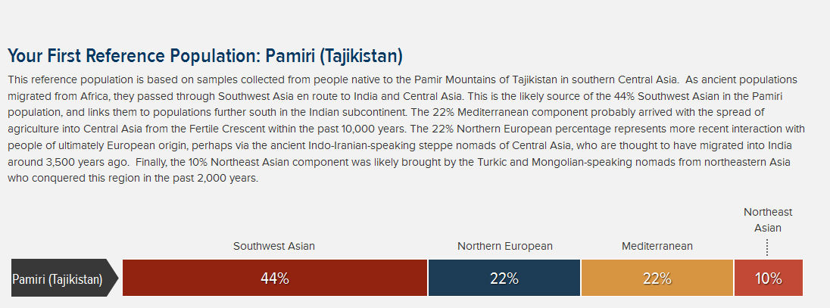Click the dark red 44% Southwest Asian bar

click(275, 278)
